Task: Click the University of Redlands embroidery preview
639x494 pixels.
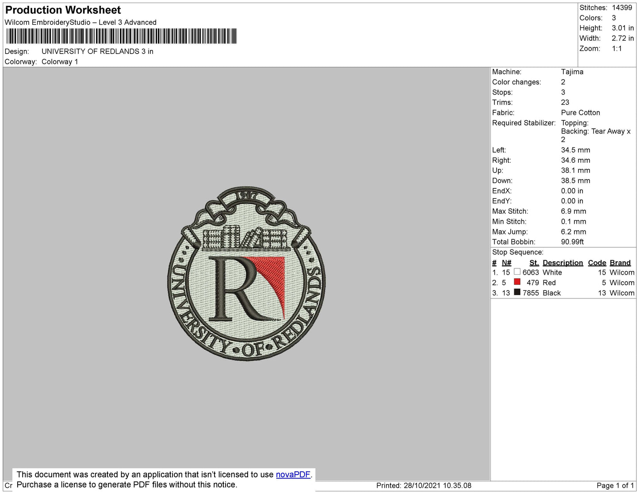Action: 246,274
